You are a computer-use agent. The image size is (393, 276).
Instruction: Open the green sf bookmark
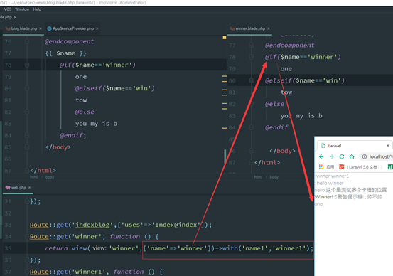390,167
